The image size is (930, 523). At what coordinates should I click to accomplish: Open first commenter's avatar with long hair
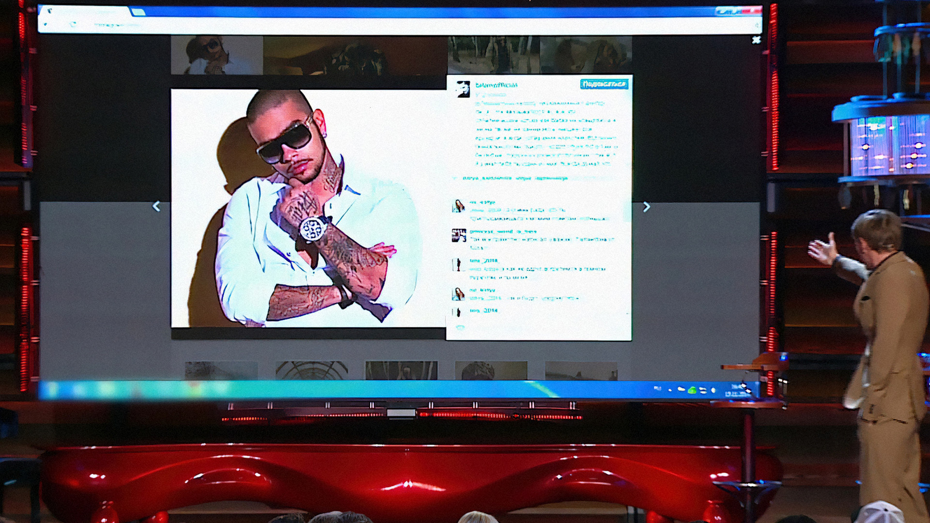click(458, 206)
